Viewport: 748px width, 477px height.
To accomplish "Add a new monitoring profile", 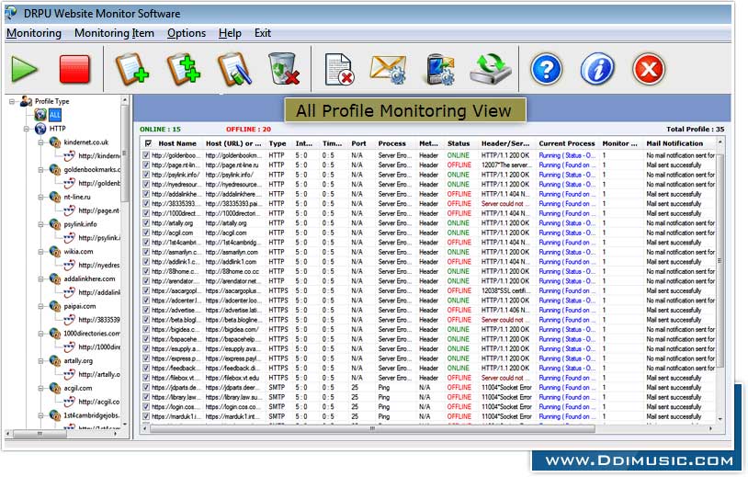I will (132, 69).
